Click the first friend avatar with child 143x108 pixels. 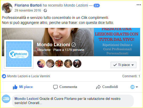(41, 64)
